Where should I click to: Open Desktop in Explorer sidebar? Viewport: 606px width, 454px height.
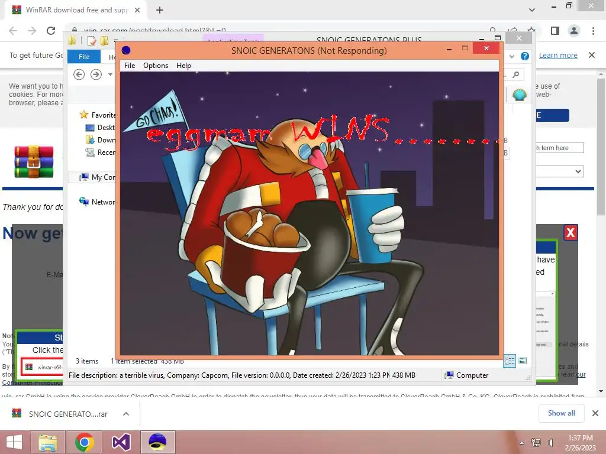click(100, 128)
